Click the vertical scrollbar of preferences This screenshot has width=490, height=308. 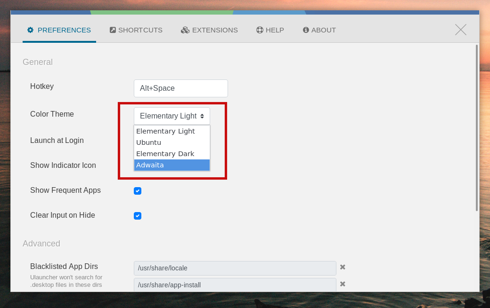(x=476, y=127)
